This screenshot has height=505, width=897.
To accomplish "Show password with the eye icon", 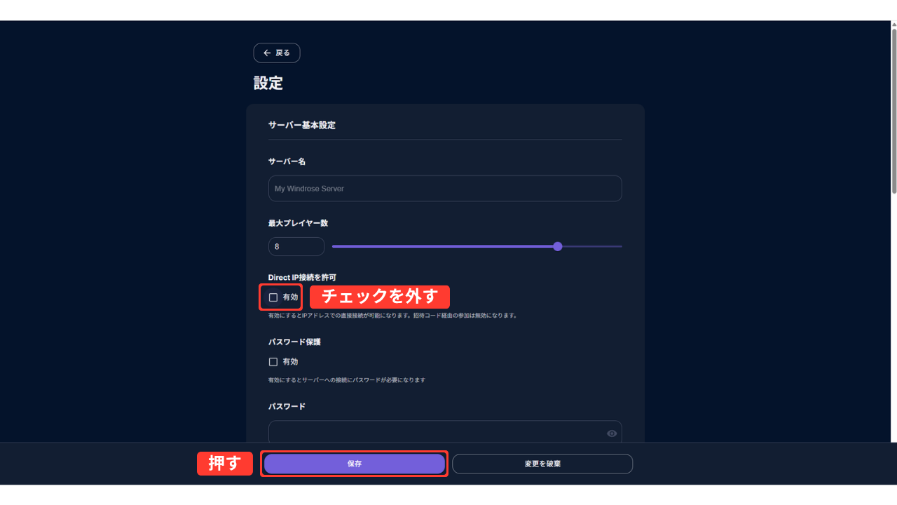I will [612, 433].
